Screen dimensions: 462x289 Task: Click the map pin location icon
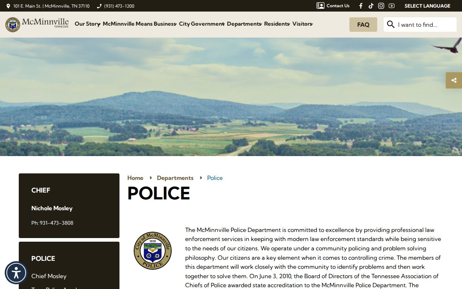point(8,6)
